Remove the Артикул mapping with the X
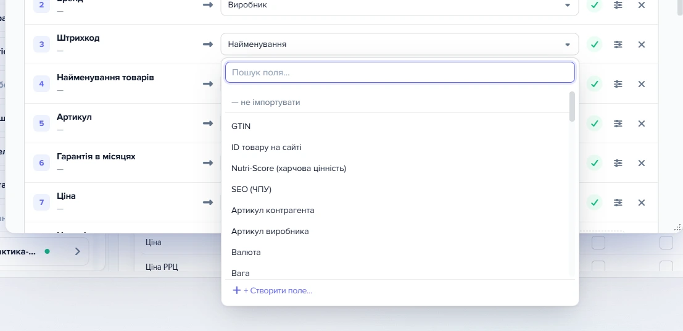 coord(641,124)
